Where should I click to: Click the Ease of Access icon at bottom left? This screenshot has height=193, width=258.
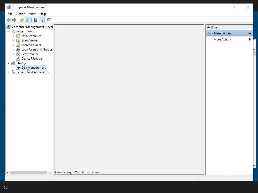[x=6, y=187]
